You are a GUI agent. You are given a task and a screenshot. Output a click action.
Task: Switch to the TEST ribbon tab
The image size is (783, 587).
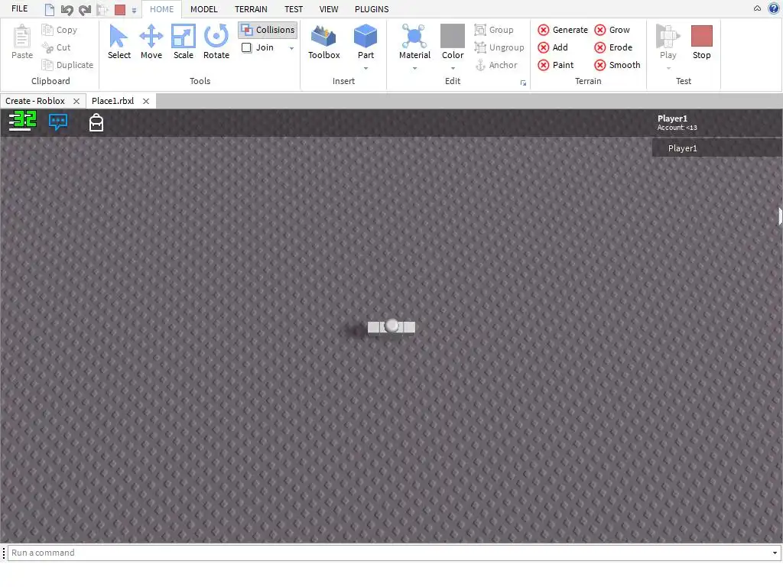click(x=294, y=9)
